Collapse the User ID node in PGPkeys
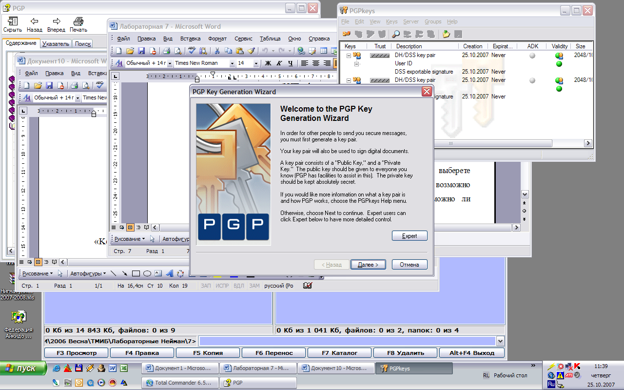This screenshot has width=624, height=390. [x=356, y=64]
